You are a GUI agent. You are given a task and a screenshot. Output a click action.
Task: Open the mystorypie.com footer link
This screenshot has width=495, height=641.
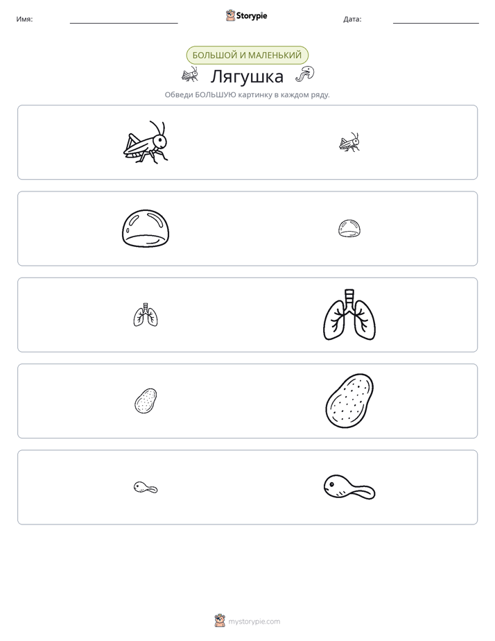point(254,622)
